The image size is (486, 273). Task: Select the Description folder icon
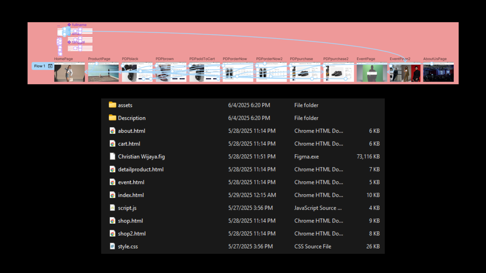[x=112, y=118]
